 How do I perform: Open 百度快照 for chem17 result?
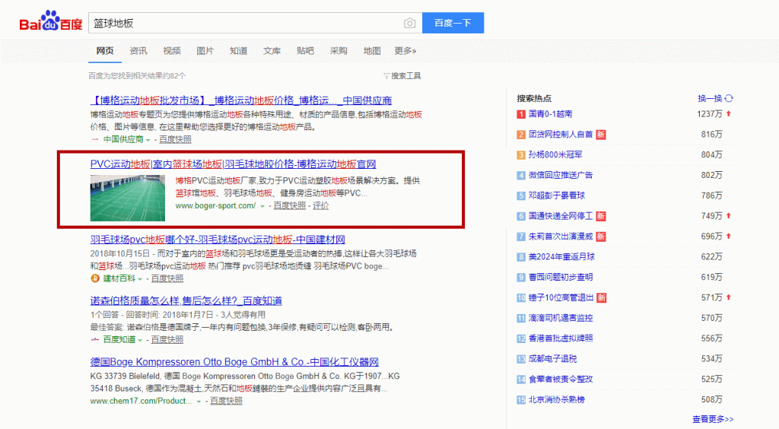(226, 401)
